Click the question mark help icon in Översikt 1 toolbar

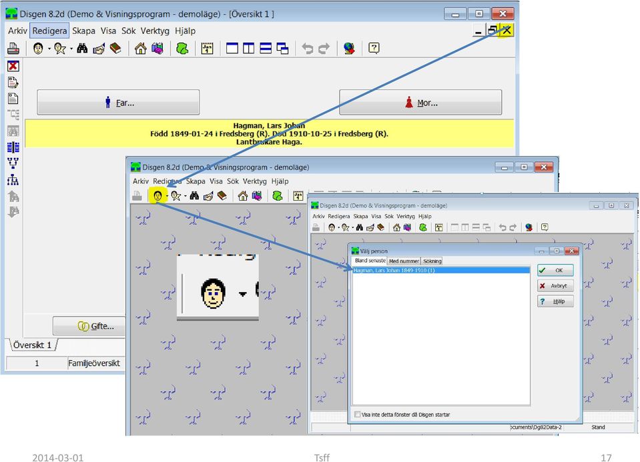[x=374, y=48]
